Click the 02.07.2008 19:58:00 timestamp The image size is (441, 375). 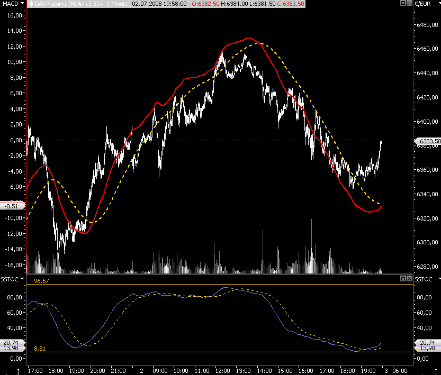(x=159, y=4)
